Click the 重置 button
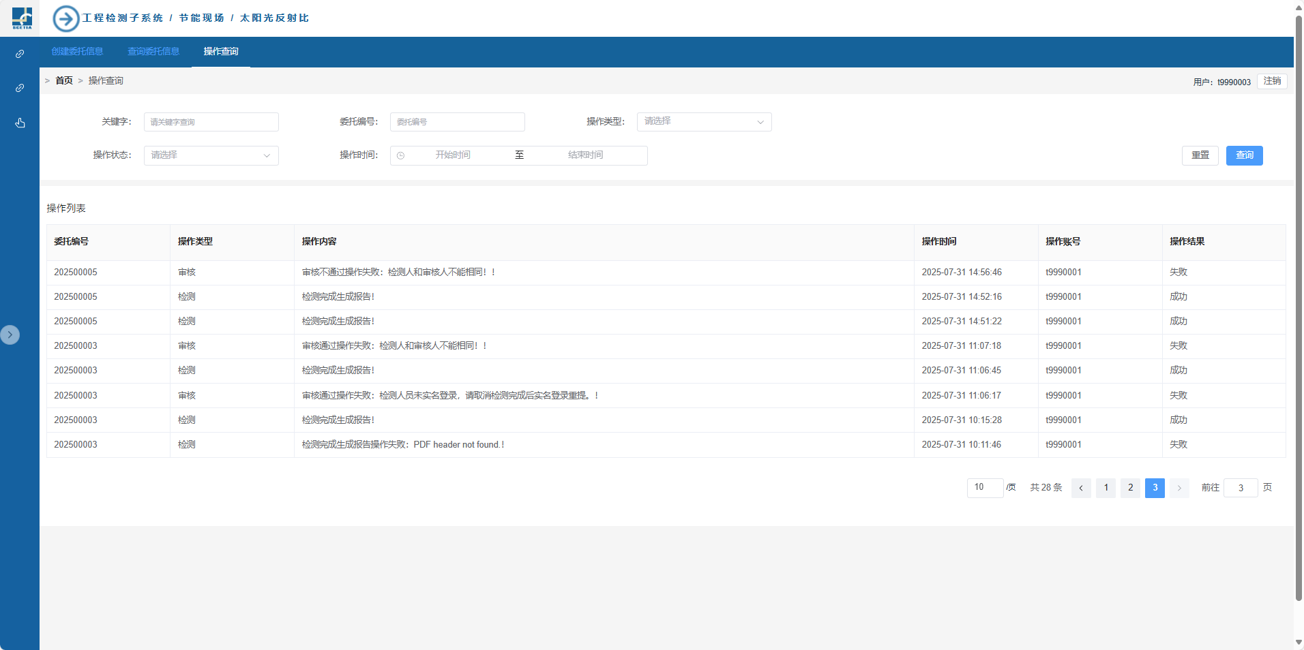Screen dimensions: 1304x650 click(x=1200, y=155)
